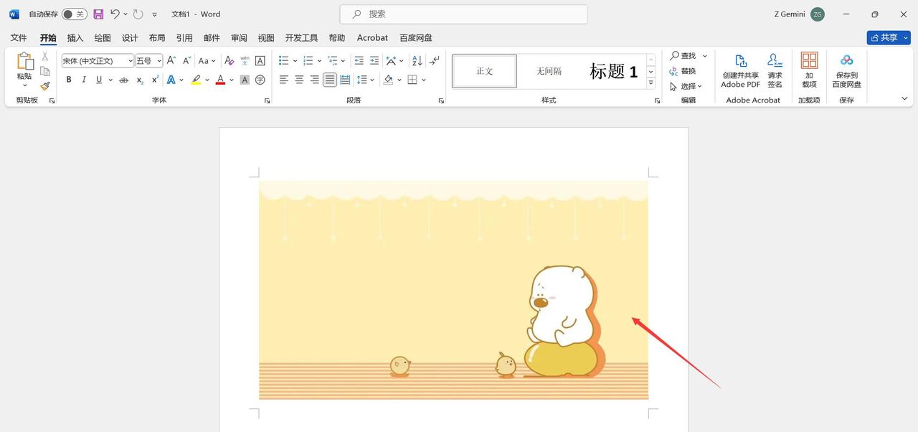Click the Z Gemini account avatar
Viewport: 918px width, 432px height.
(818, 14)
